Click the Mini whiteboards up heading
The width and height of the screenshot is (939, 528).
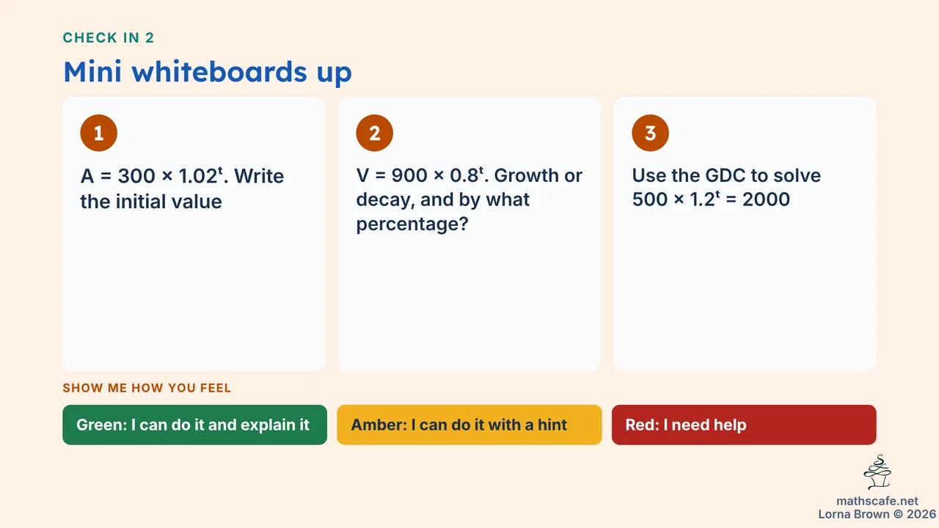pyautogui.click(x=208, y=72)
